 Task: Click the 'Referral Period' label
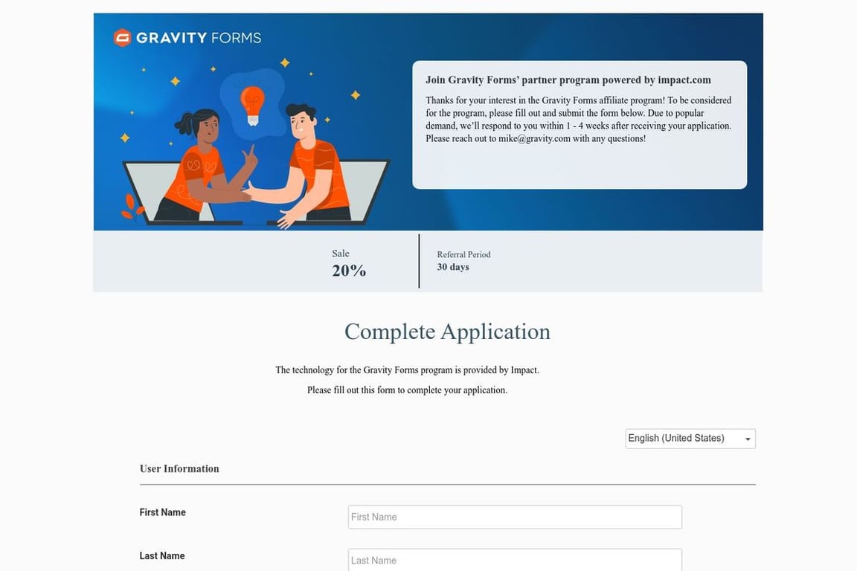[x=463, y=254]
